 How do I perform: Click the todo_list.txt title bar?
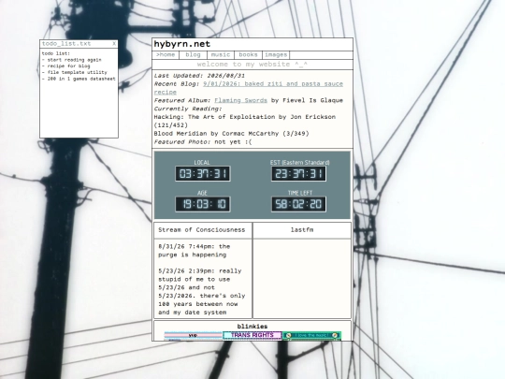click(79, 44)
